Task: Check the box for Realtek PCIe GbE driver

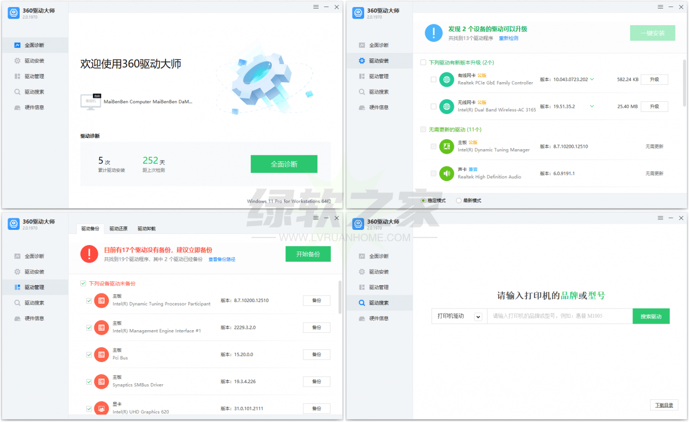Action: point(433,80)
